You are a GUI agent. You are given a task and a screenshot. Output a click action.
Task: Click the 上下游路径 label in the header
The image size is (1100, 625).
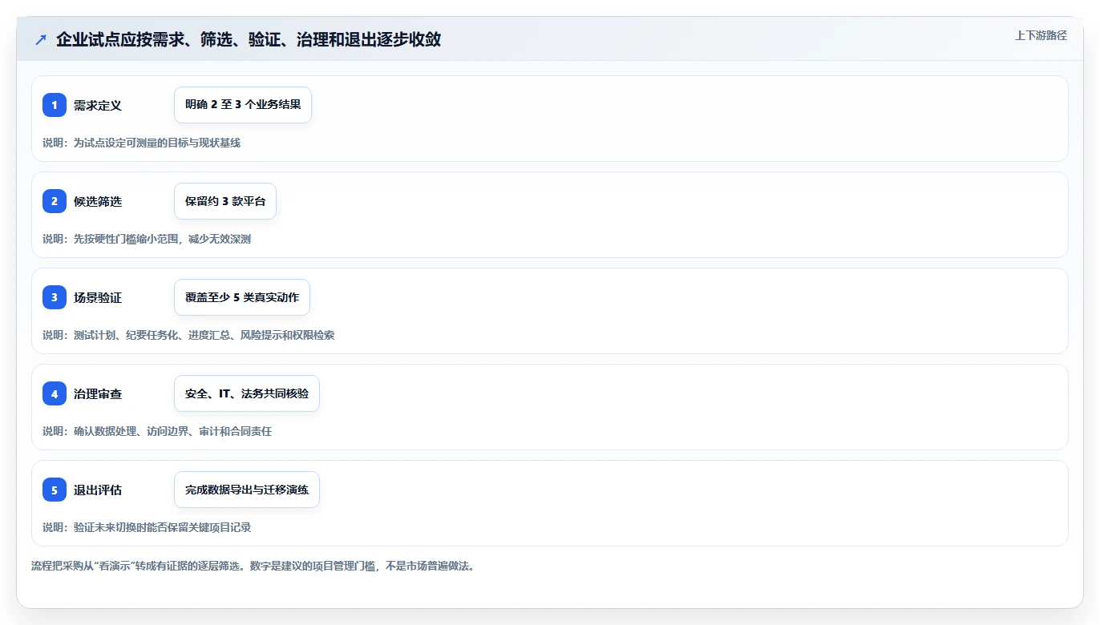pos(1041,35)
